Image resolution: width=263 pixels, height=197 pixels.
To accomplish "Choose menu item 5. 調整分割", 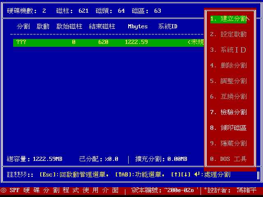I will coord(228,81).
